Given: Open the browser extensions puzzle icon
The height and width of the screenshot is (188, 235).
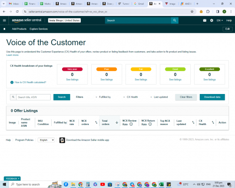Looking at the screenshot, I should (208, 12).
